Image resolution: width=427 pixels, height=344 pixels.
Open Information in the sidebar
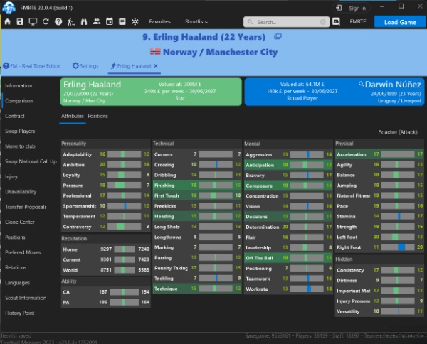19,86
